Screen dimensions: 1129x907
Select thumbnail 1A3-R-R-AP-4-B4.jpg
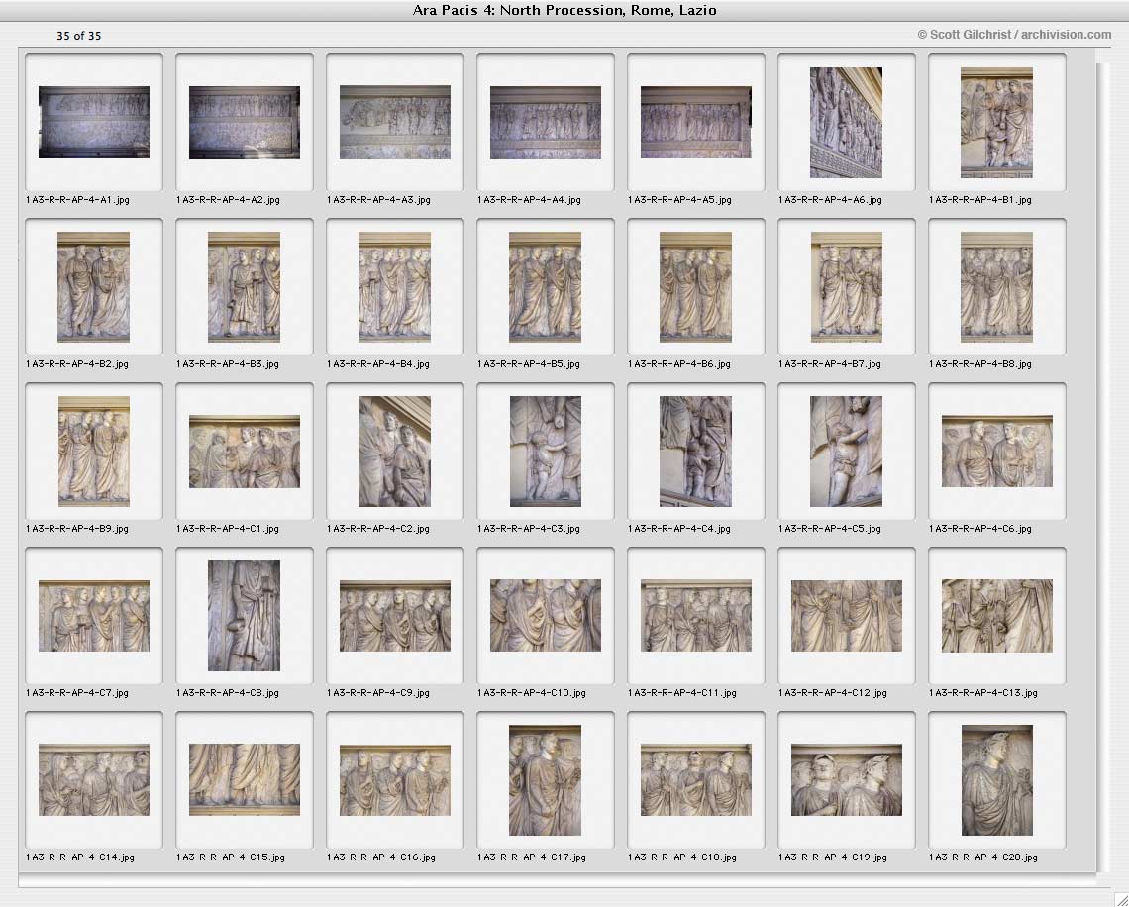394,286
